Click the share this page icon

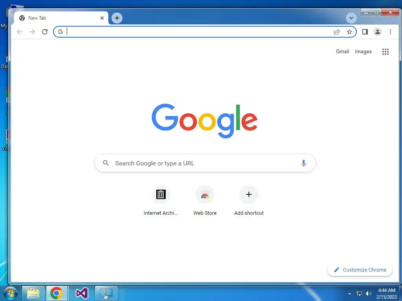(x=337, y=32)
